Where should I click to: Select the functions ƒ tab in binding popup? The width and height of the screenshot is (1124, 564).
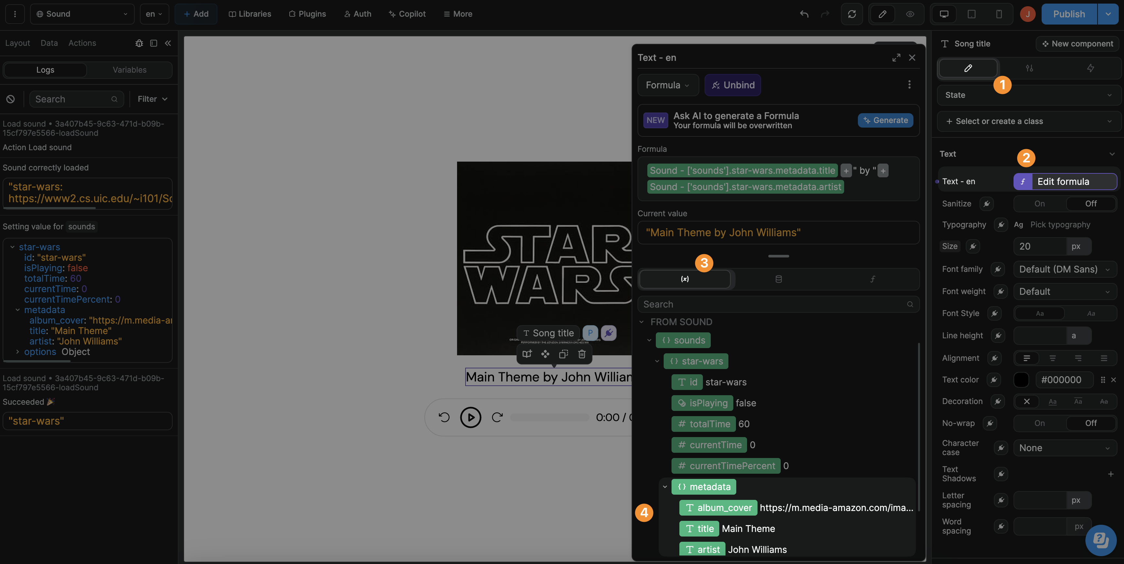pos(873,279)
